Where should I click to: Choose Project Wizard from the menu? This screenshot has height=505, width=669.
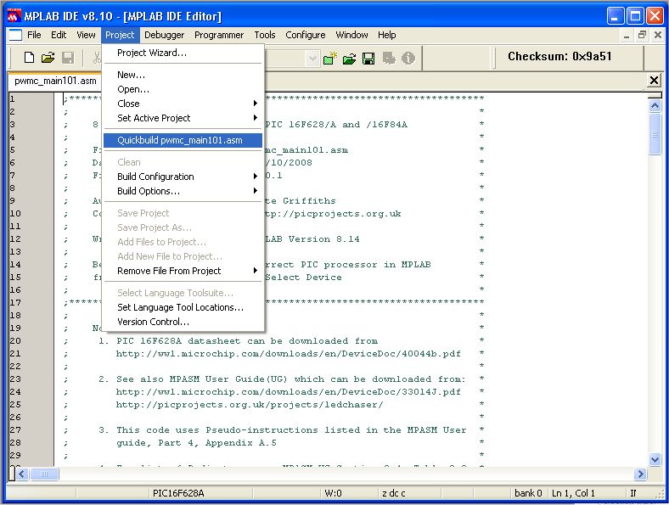coord(152,53)
